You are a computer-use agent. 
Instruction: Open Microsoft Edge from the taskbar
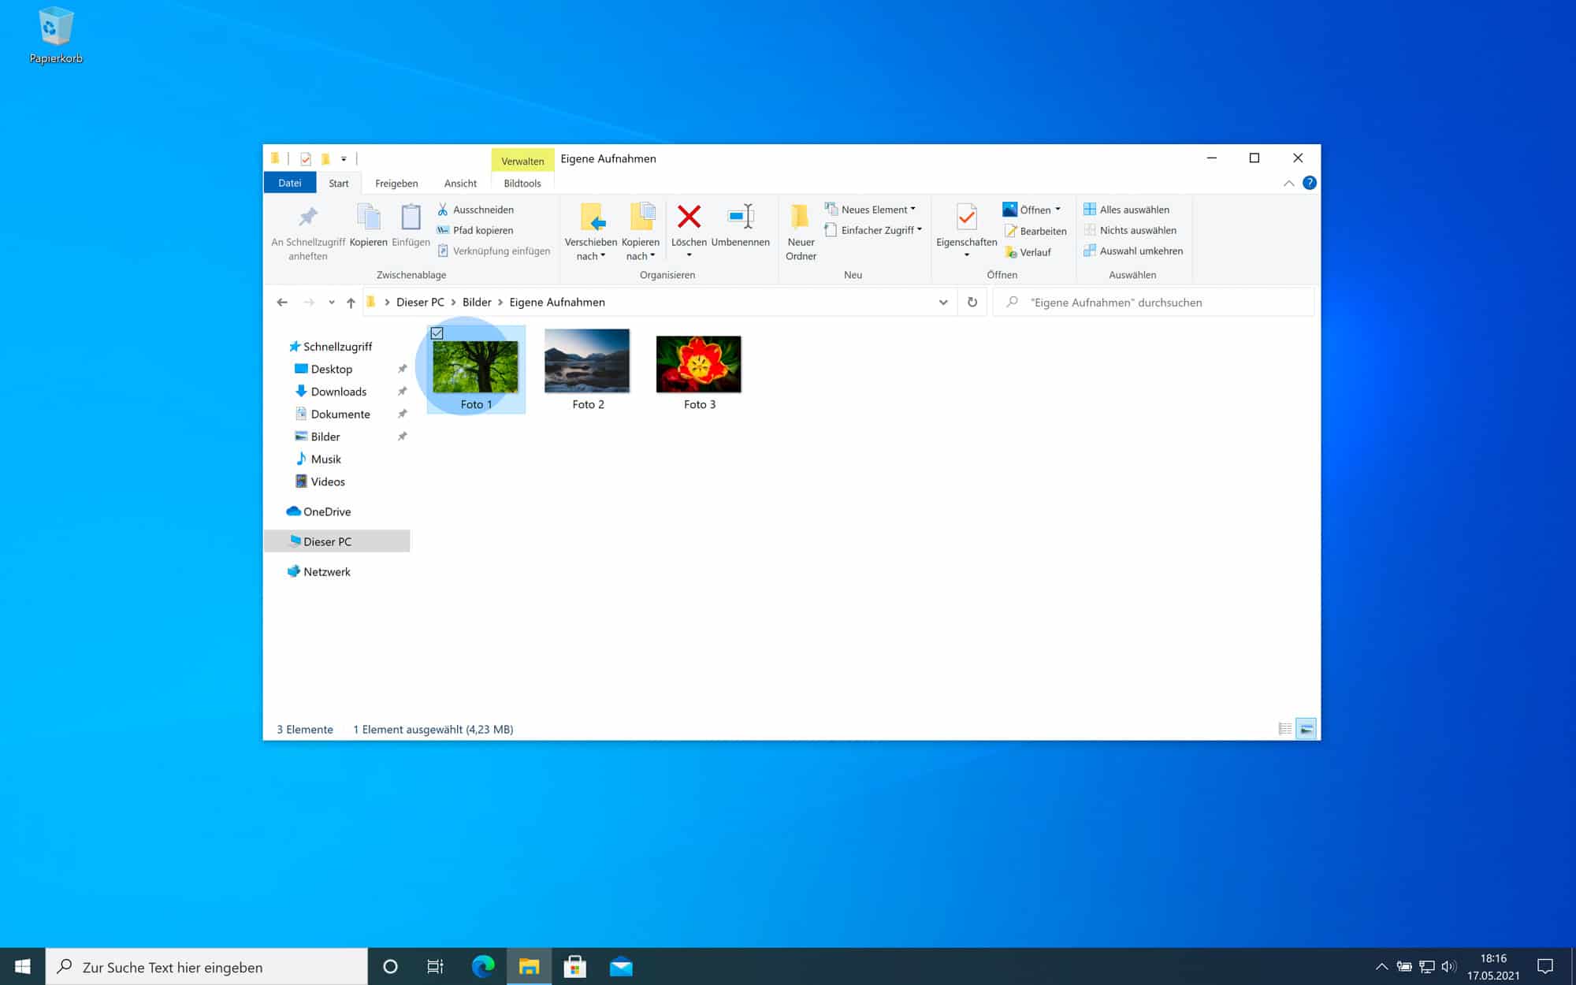483,966
